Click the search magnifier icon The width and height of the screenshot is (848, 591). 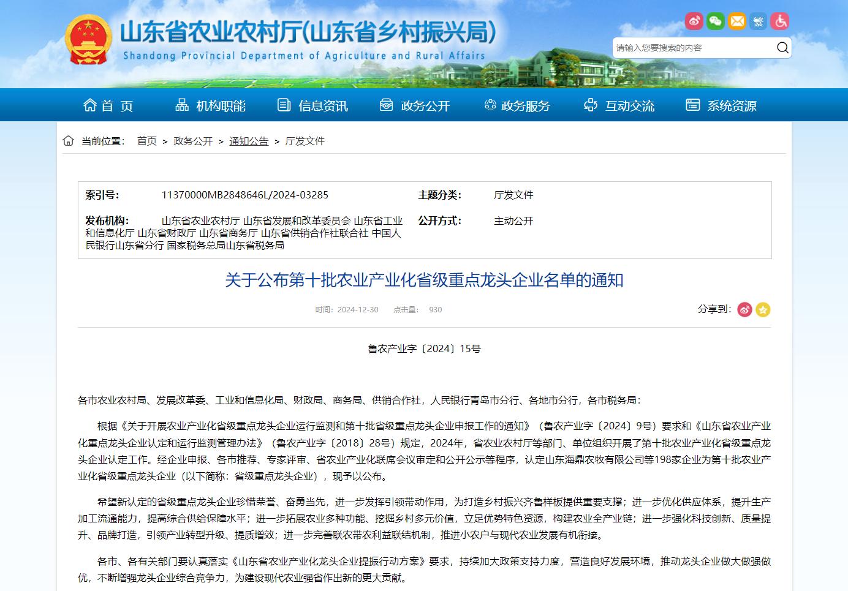[782, 48]
